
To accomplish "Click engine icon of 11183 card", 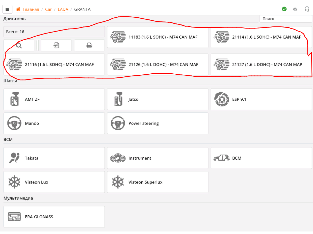I will coord(118,37).
